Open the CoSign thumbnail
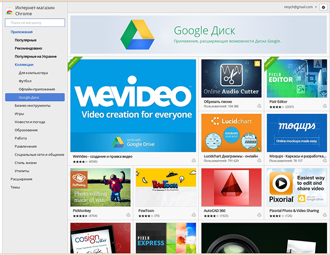 (101, 238)
